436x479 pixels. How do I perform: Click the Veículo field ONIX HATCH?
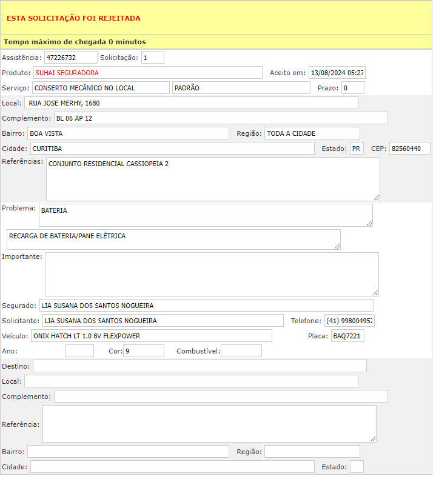point(151,336)
